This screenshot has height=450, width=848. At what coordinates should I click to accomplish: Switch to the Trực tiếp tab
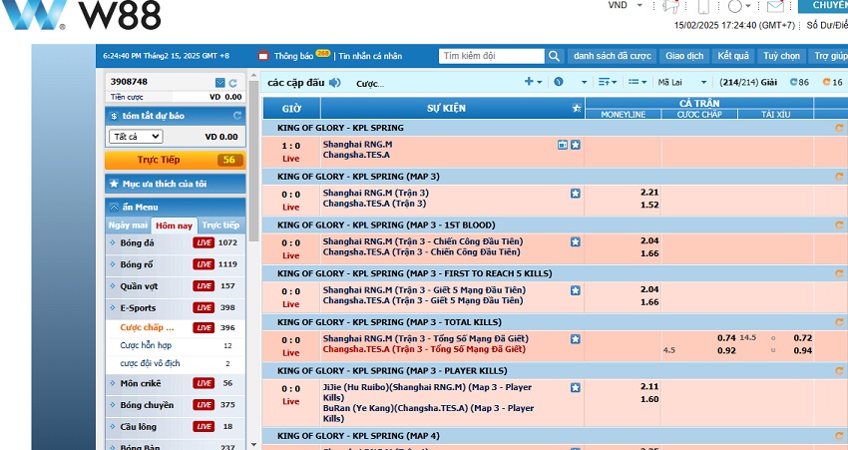(x=220, y=225)
